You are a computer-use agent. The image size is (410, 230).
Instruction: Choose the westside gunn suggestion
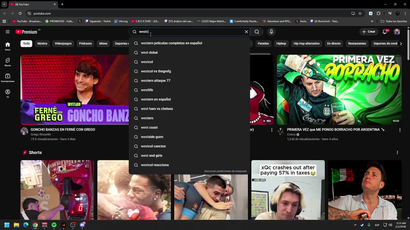[189, 137]
